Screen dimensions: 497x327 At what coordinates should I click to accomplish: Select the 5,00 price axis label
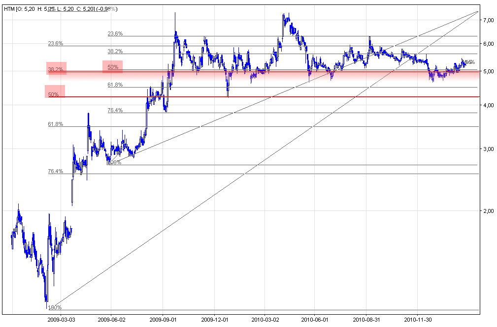pos(489,72)
